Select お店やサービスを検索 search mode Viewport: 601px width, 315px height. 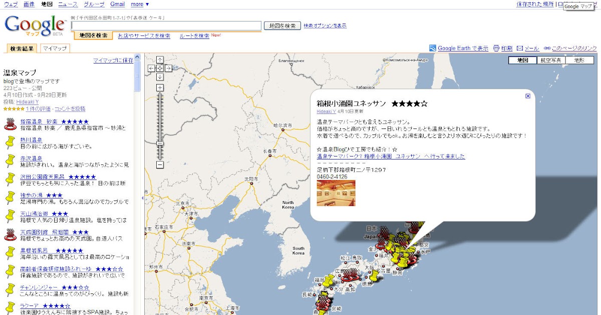tap(144, 36)
